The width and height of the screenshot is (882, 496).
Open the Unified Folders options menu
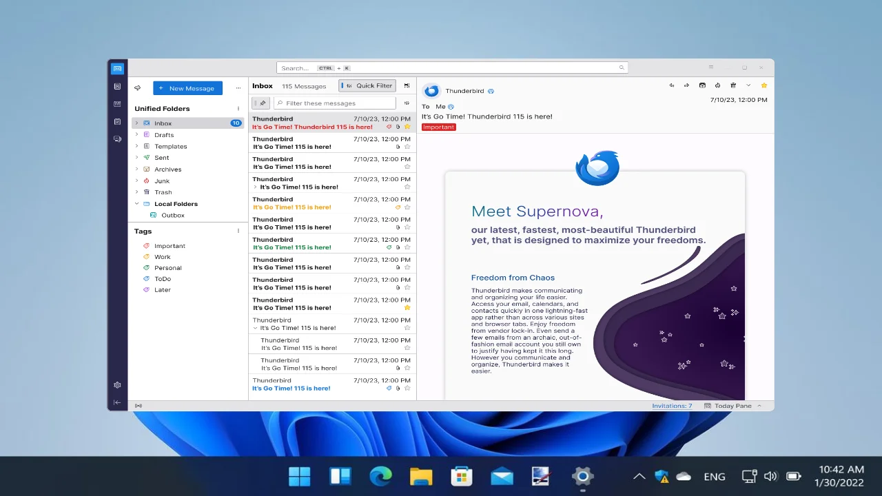[238, 109]
